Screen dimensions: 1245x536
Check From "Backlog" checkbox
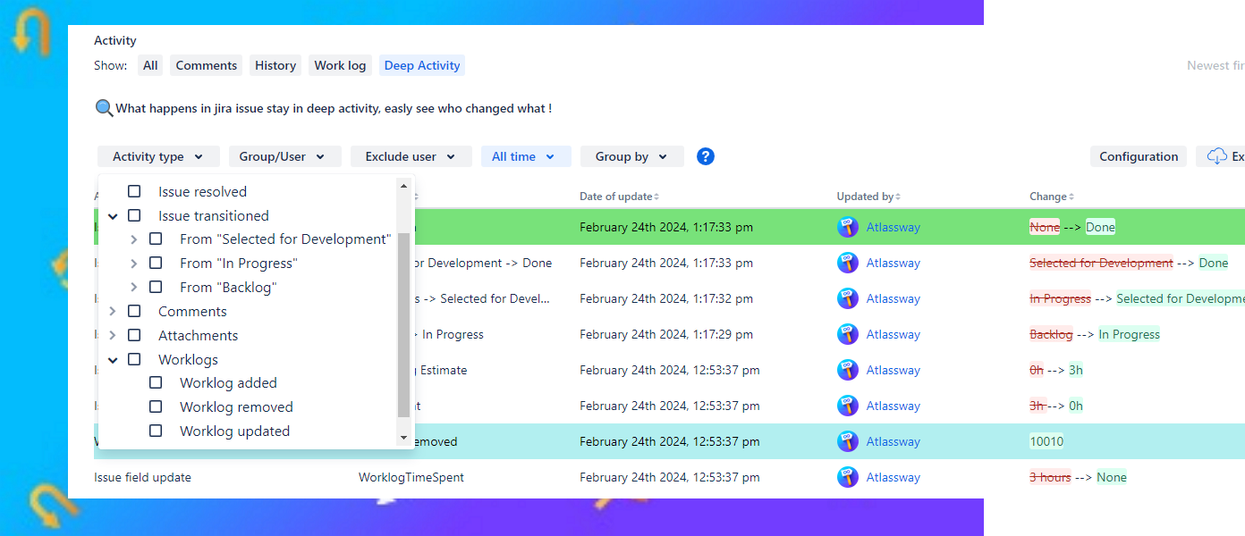(x=156, y=287)
